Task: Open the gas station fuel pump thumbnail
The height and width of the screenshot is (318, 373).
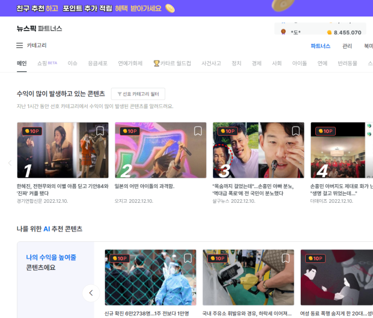Action: [x=248, y=277]
